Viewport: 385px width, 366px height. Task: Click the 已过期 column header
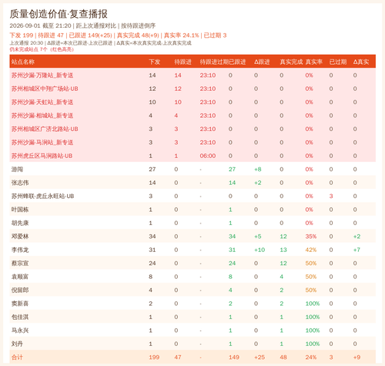tap(338, 62)
